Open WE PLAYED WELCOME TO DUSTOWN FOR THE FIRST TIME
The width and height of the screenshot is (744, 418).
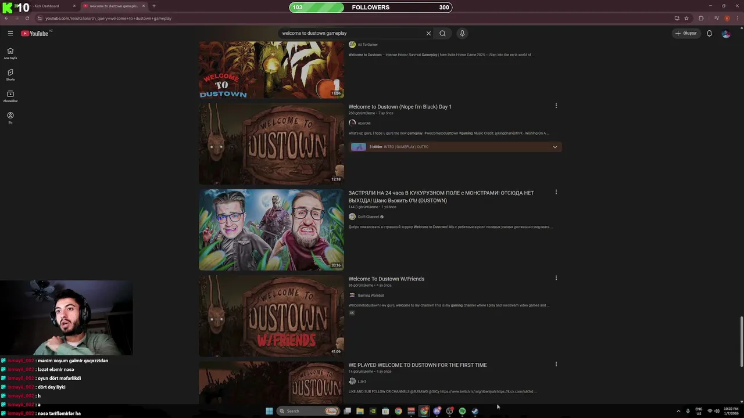pos(417,365)
